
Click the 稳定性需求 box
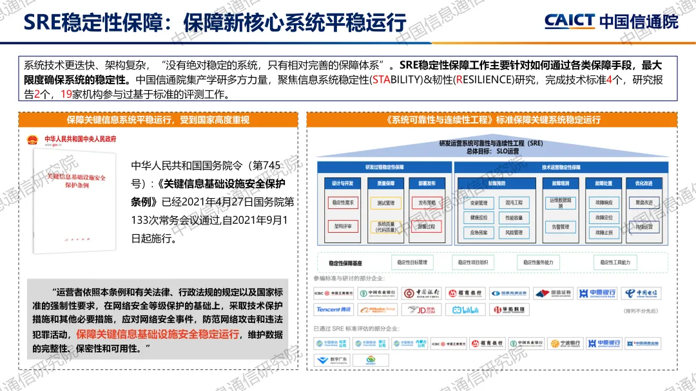343,203
